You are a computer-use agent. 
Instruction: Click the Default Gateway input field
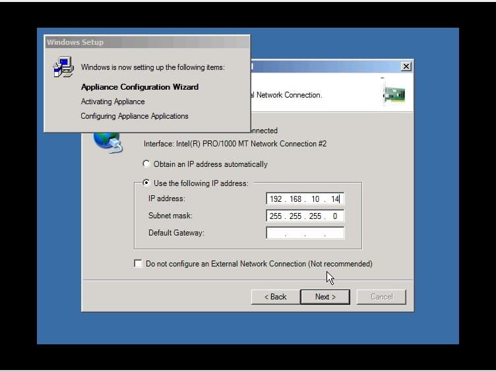[x=305, y=233]
